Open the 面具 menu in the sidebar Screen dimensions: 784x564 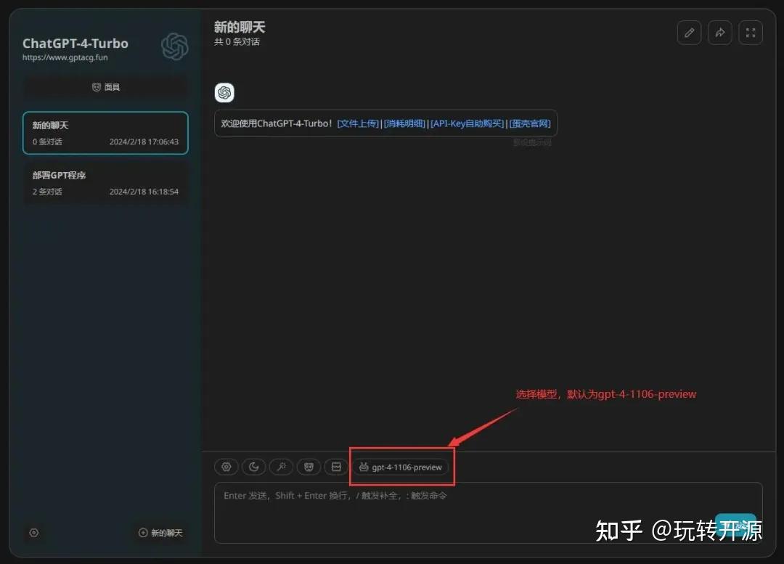tap(105, 86)
